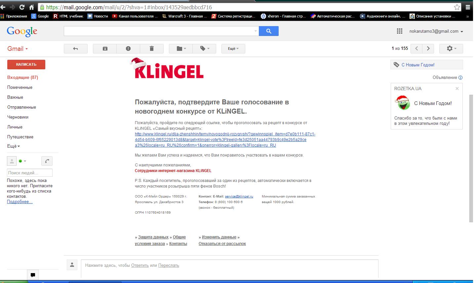
Task: Open the Chrome menu icon
Action: click(468, 7)
